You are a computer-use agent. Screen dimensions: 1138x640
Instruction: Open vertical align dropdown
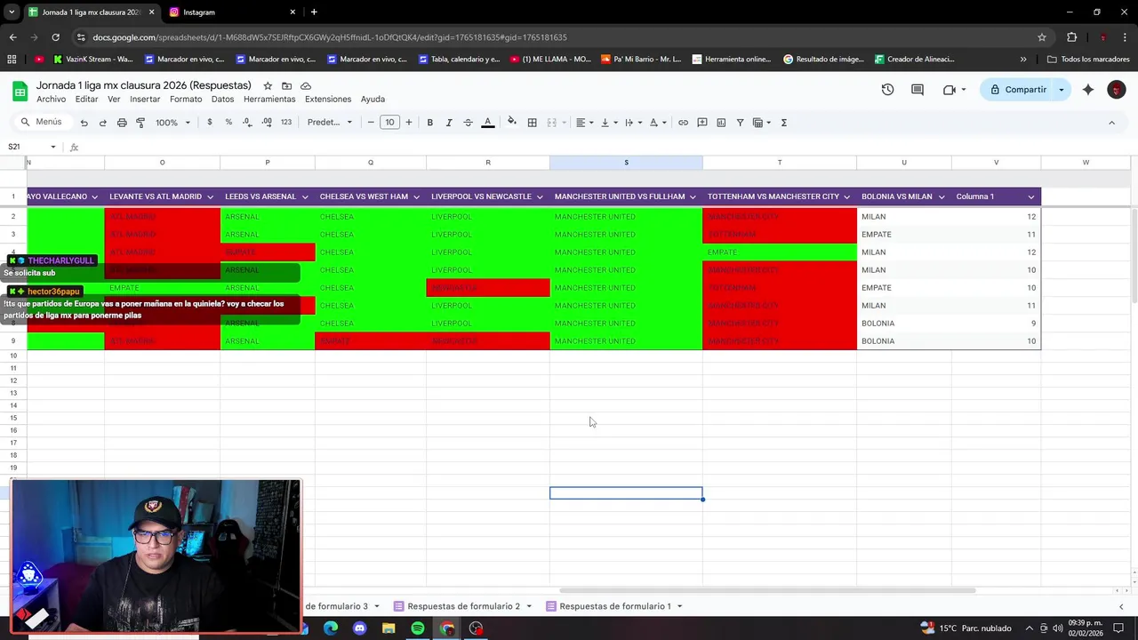(608, 123)
